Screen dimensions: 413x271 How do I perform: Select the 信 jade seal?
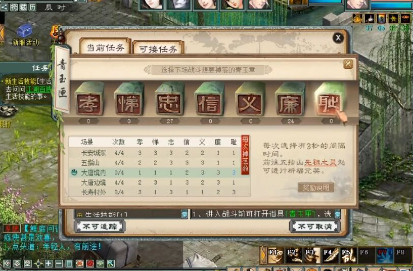click(209, 99)
